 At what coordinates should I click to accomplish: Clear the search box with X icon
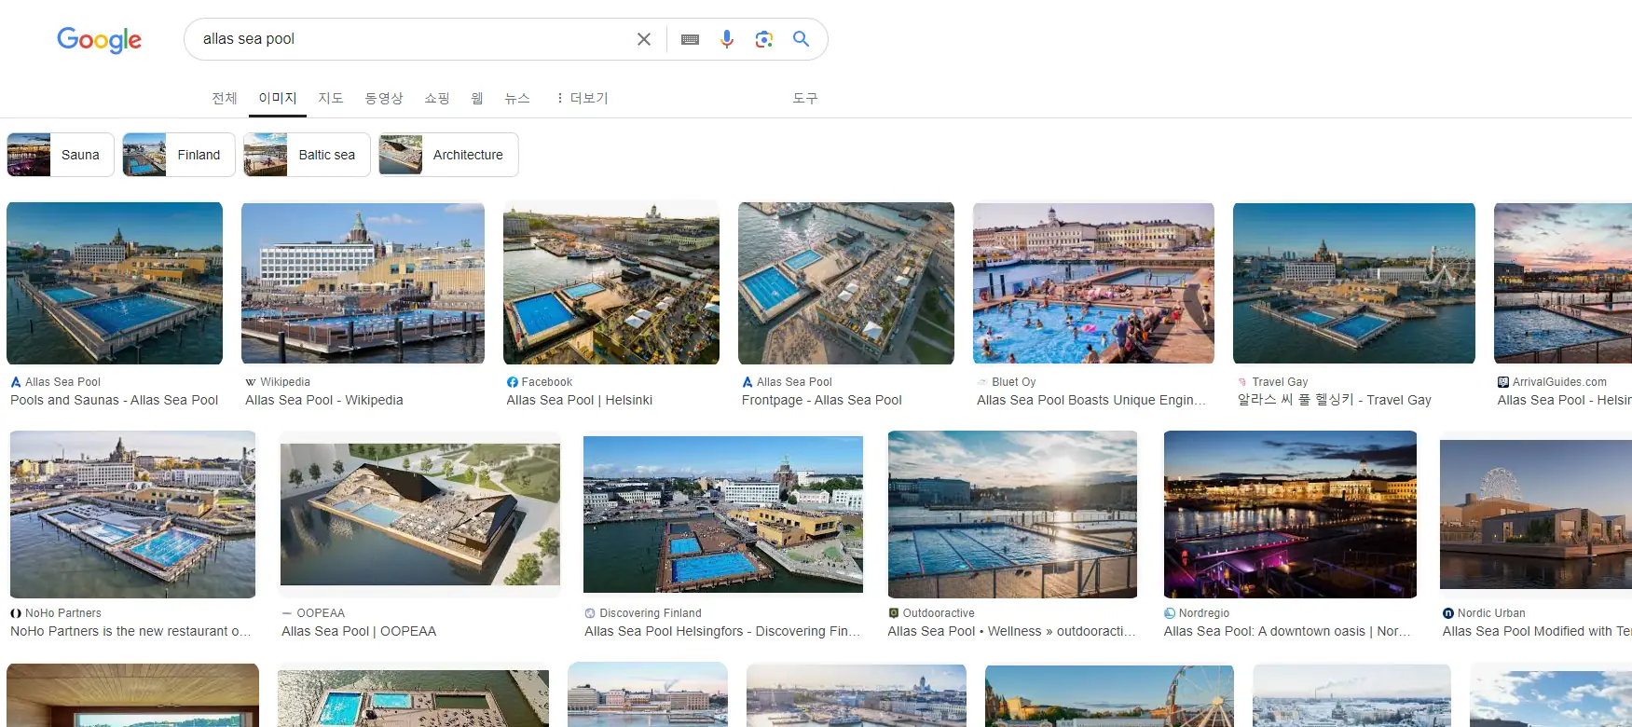coord(644,39)
